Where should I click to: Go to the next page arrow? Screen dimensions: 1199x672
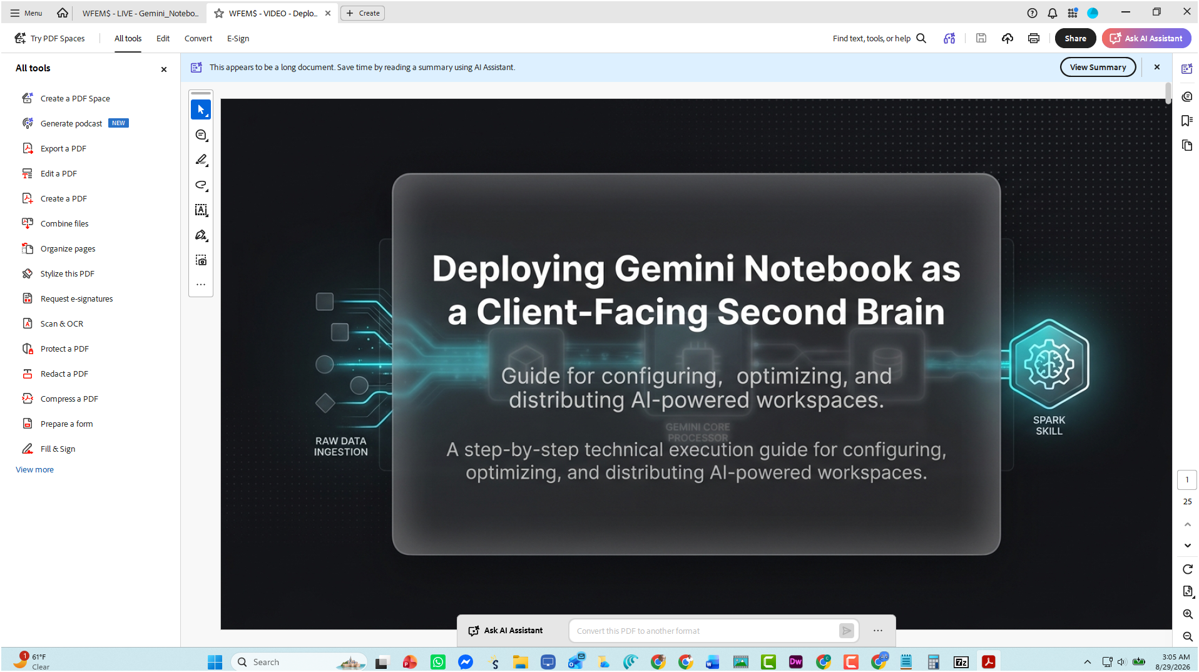(1188, 546)
